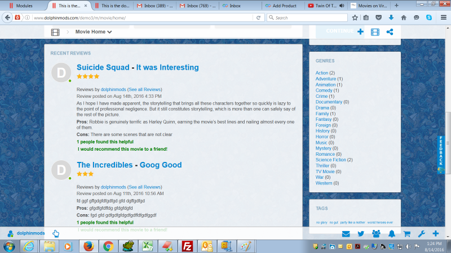Screen dimensions: 451x253
Task: Click the chat bubble icon in browser toolbar
Action: click(416, 18)
